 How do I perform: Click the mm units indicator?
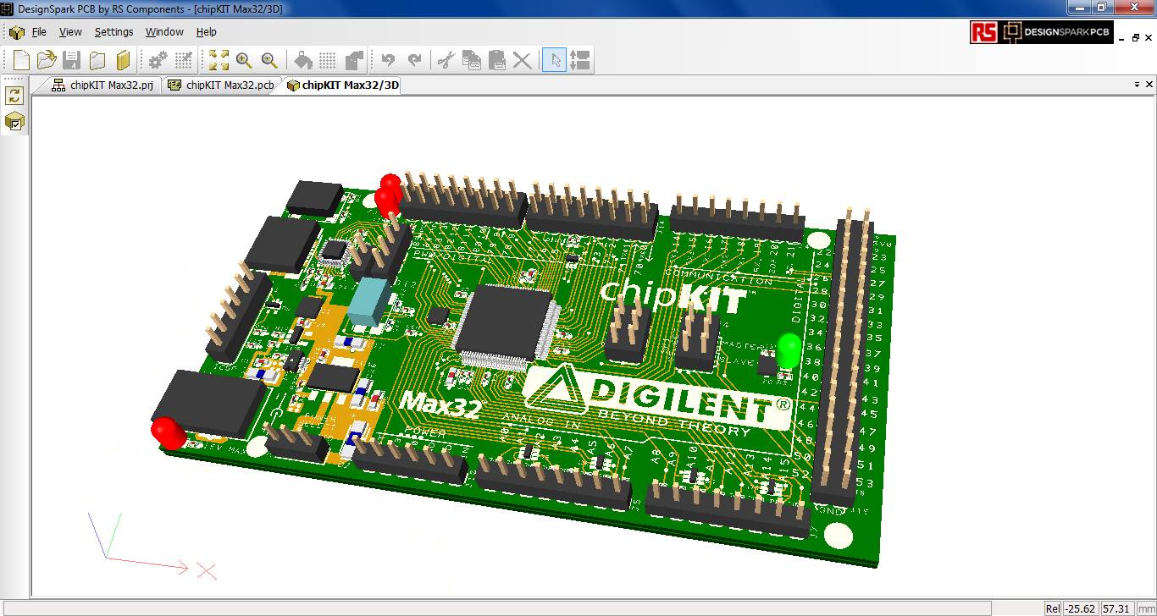click(x=1145, y=608)
